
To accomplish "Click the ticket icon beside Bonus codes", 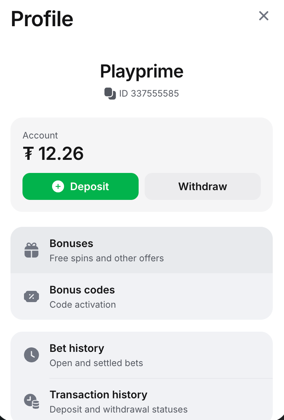I will coord(31,297).
